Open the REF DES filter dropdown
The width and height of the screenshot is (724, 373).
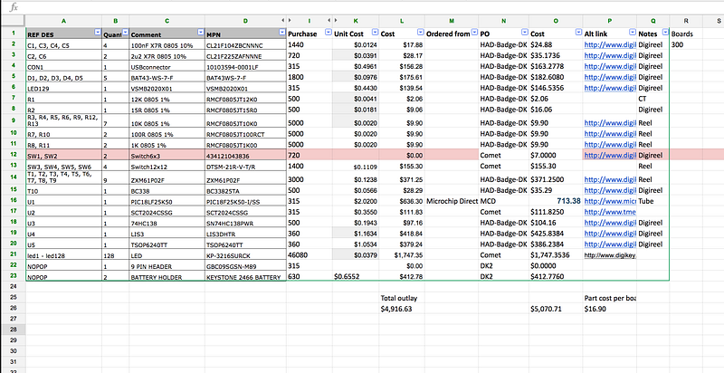tap(98, 33)
